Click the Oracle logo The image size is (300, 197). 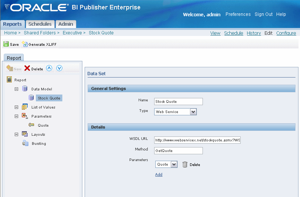pyautogui.click(x=36, y=8)
